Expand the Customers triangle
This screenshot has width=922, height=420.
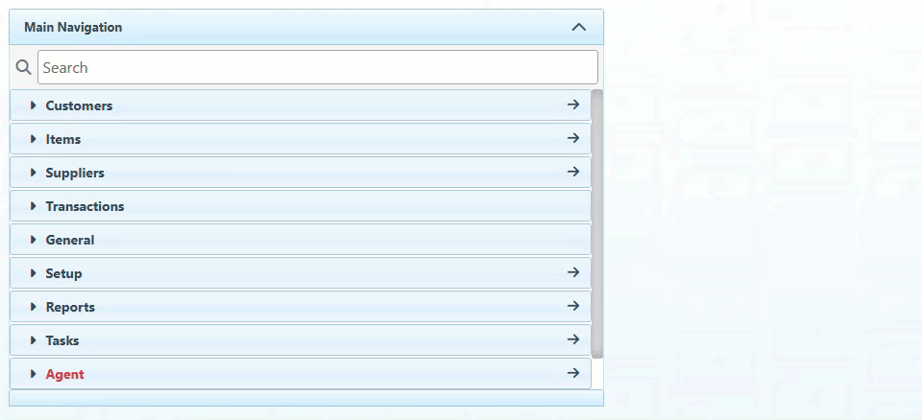(34, 105)
